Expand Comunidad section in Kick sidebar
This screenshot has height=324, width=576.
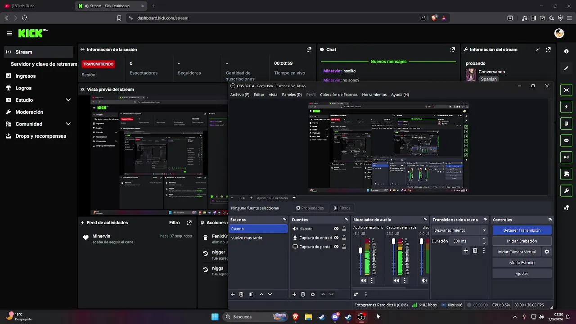tap(68, 124)
